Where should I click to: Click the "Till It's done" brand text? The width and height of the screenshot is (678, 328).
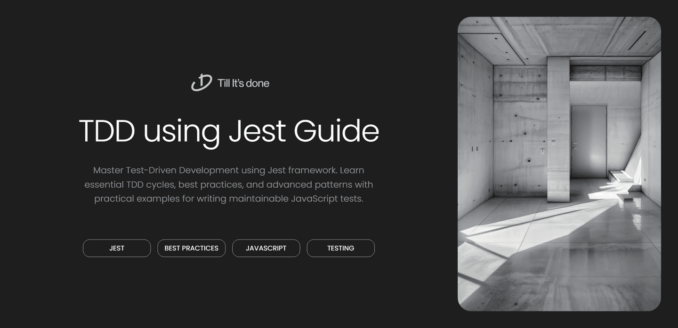[243, 83]
